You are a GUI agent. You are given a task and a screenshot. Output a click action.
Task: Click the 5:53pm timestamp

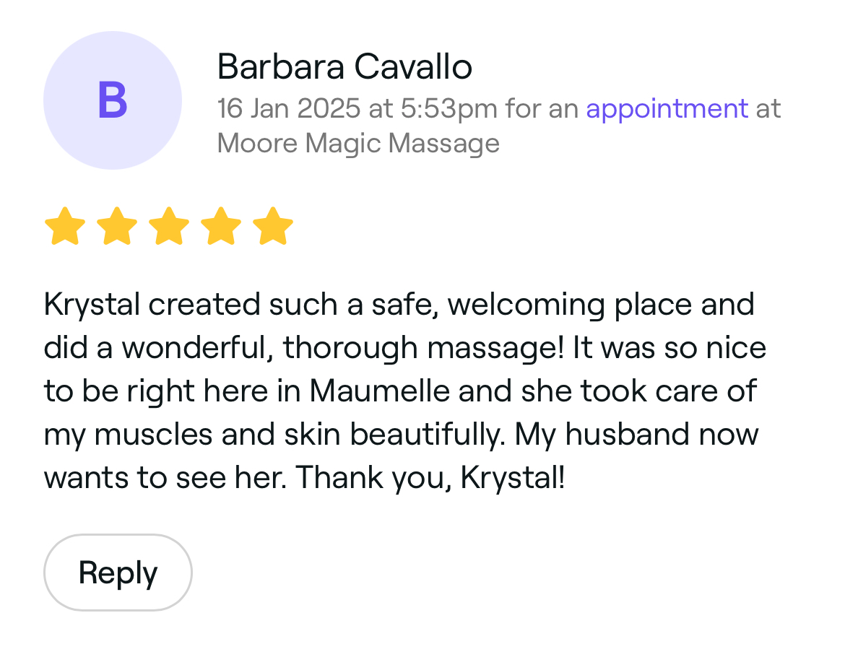448,109
